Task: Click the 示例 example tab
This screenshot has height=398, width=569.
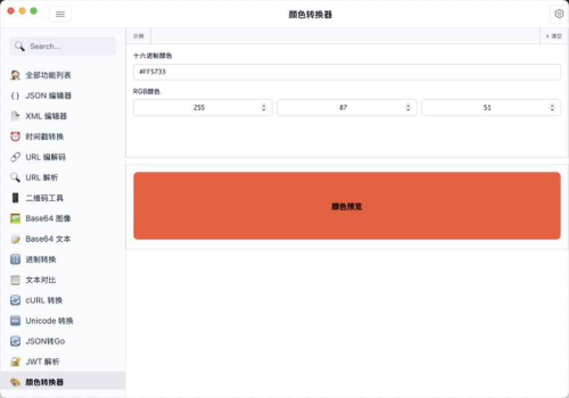Action: click(x=138, y=36)
